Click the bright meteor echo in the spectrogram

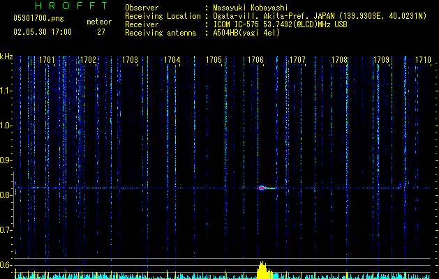(x=266, y=188)
